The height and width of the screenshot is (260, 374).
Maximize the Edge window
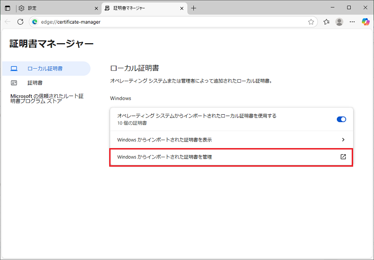click(349, 7)
